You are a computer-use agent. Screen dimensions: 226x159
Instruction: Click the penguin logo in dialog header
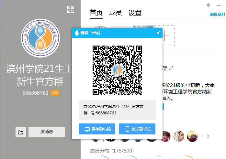76,33
